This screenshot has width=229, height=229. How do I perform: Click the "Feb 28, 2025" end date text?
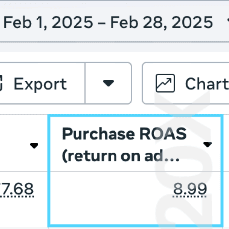tap(161, 22)
